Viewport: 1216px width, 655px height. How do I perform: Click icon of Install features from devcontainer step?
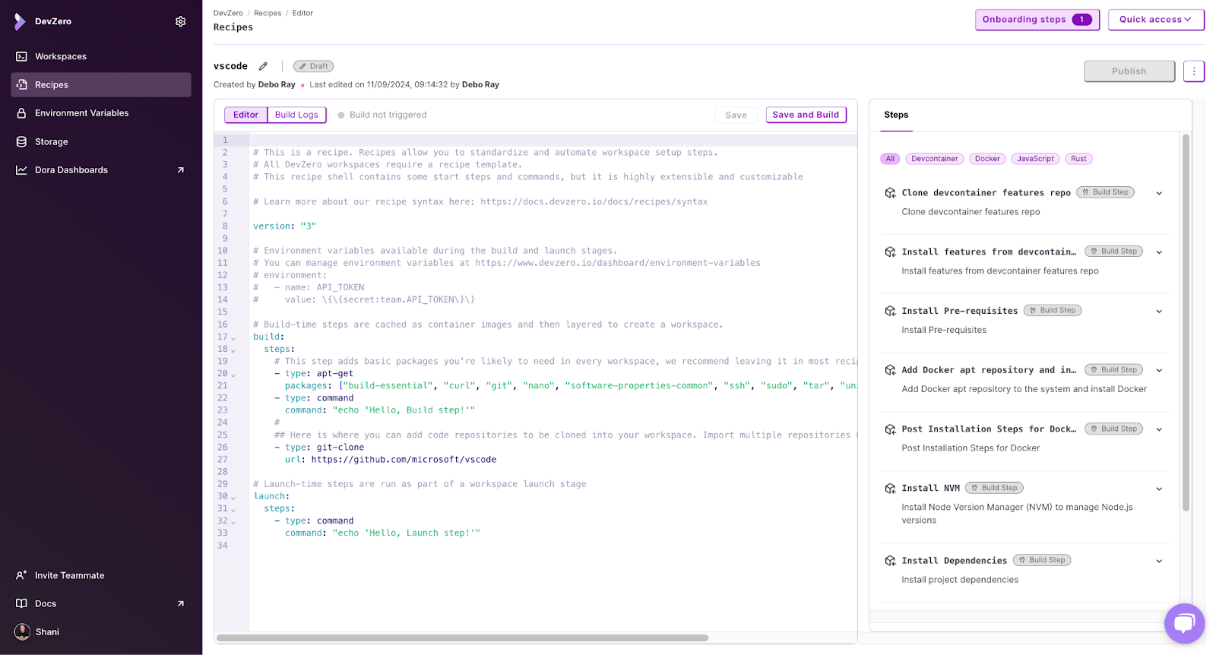click(890, 252)
